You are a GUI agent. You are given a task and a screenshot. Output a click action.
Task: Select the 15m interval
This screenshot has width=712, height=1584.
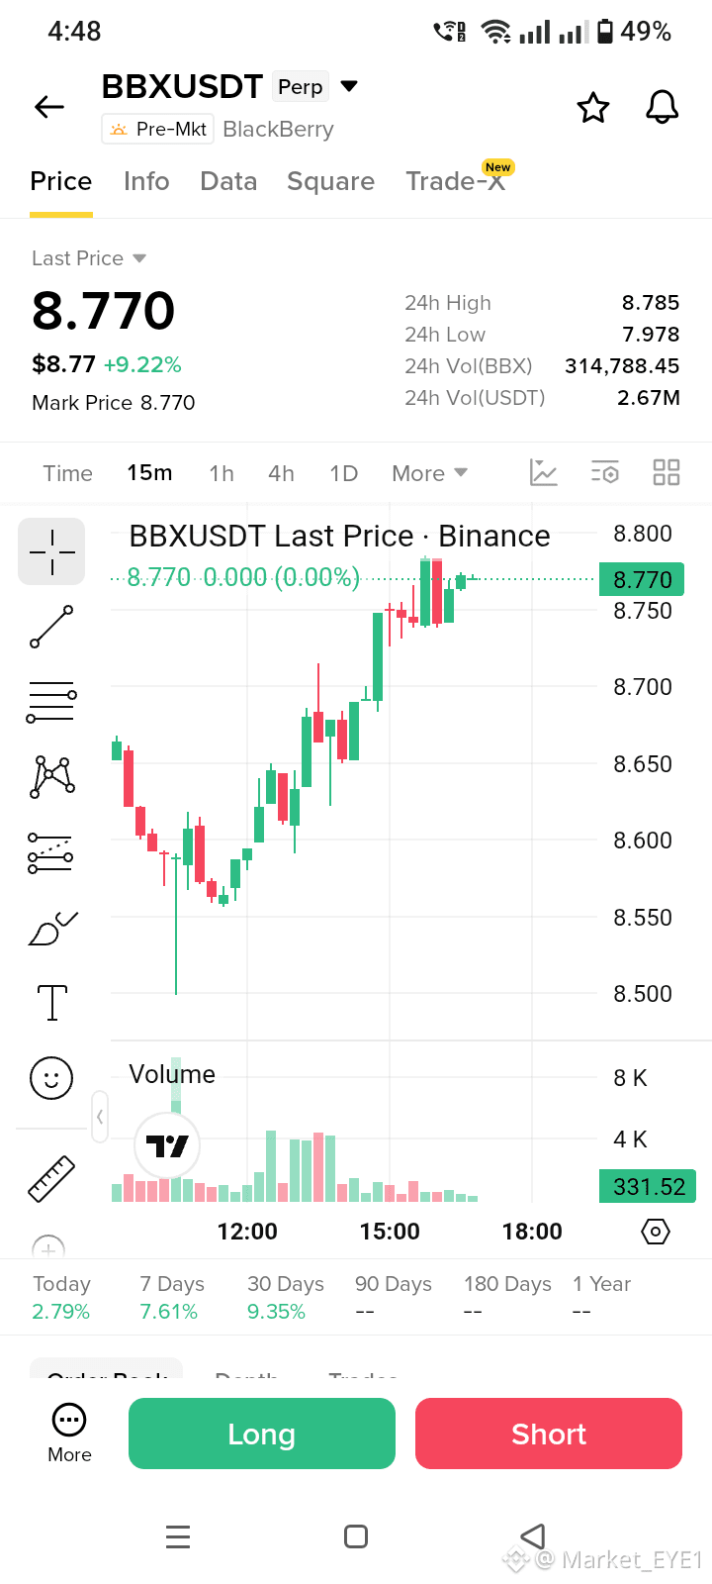[x=149, y=473]
